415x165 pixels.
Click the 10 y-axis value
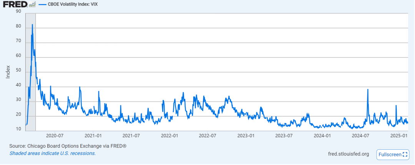click(x=19, y=129)
